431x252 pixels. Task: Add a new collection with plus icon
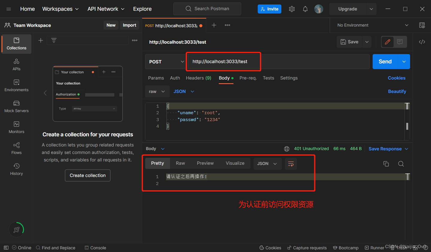point(41,40)
